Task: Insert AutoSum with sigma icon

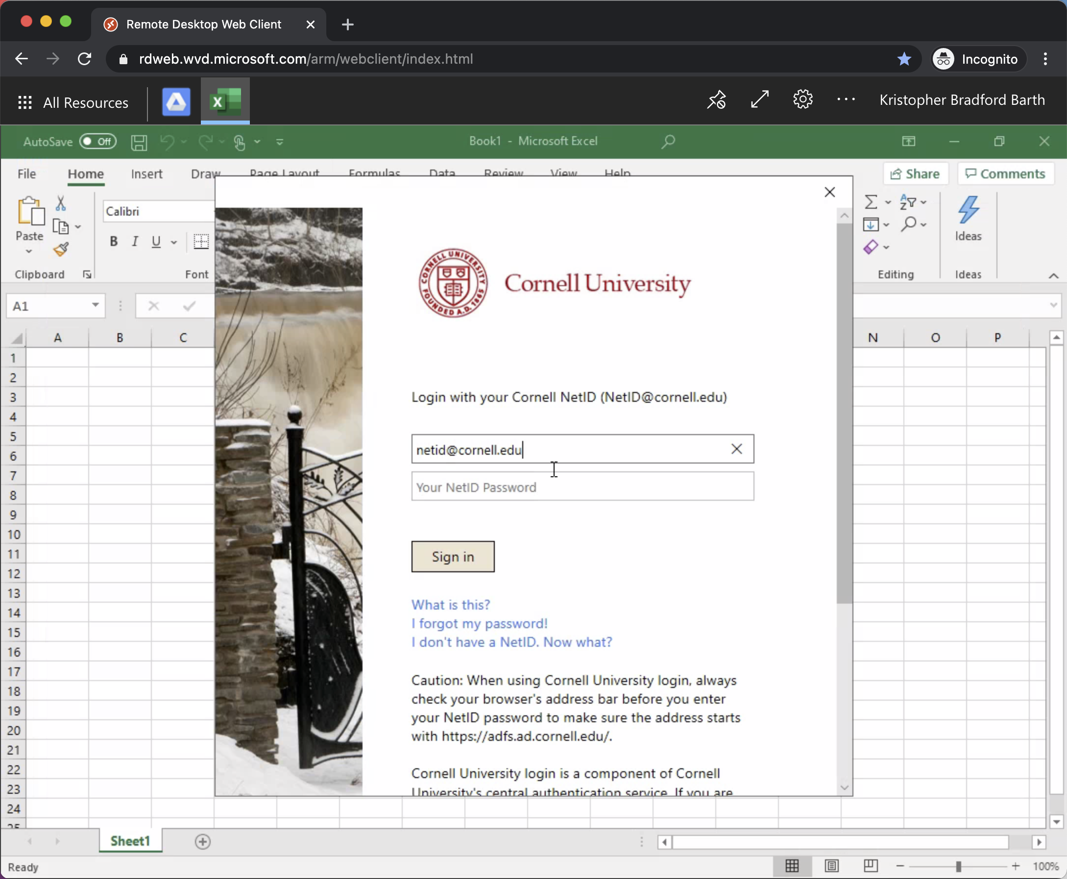Action: [871, 202]
